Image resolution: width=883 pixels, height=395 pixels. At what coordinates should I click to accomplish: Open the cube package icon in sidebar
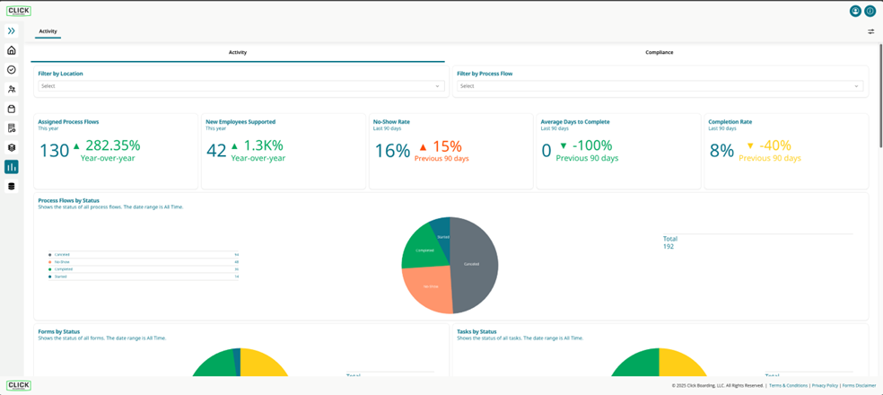[x=12, y=147]
